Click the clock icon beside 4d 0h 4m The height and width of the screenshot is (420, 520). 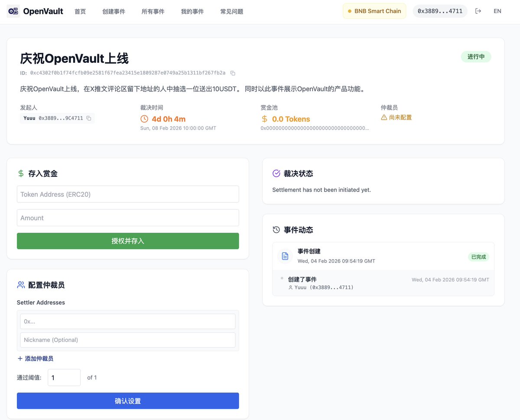[x=144, y=119]
